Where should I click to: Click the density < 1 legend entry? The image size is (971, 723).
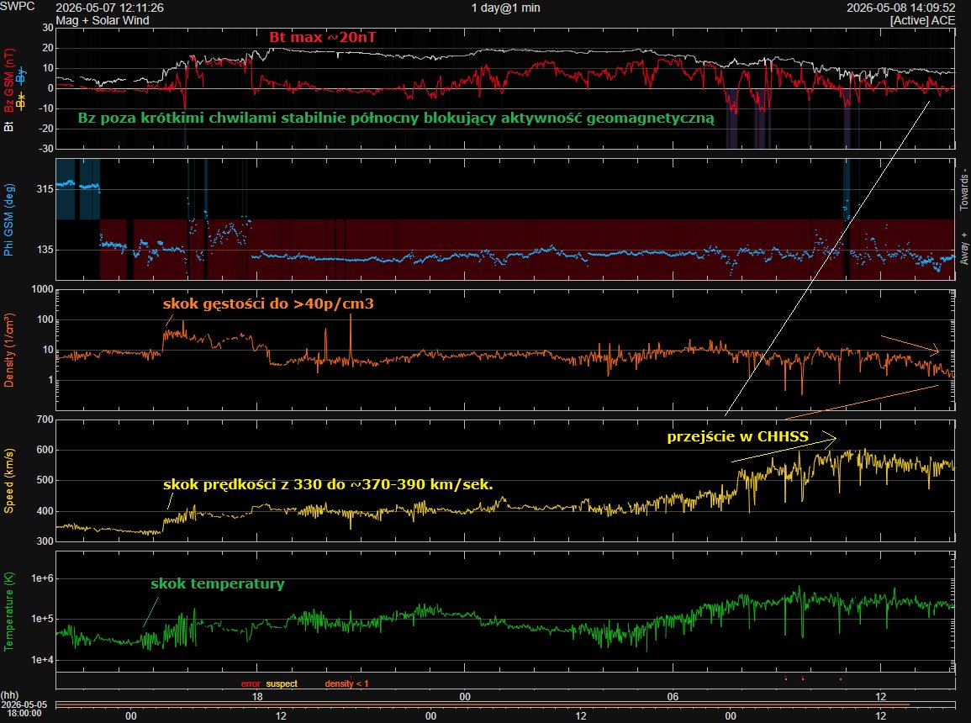click(x=346, y=684)
